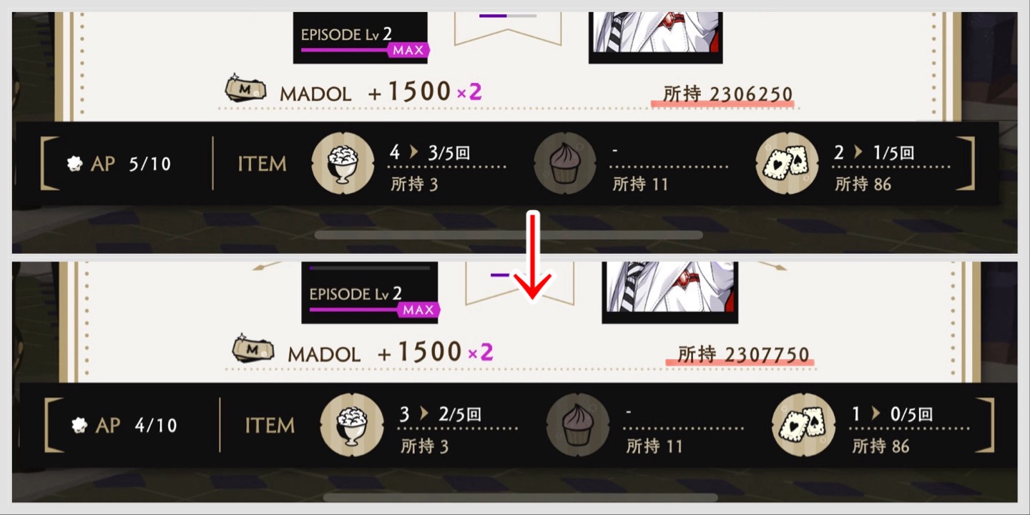This screenshot has width=1030, height=515.
Task: Click the MADOL coin icon in upper panel
Action: (245, 89)
